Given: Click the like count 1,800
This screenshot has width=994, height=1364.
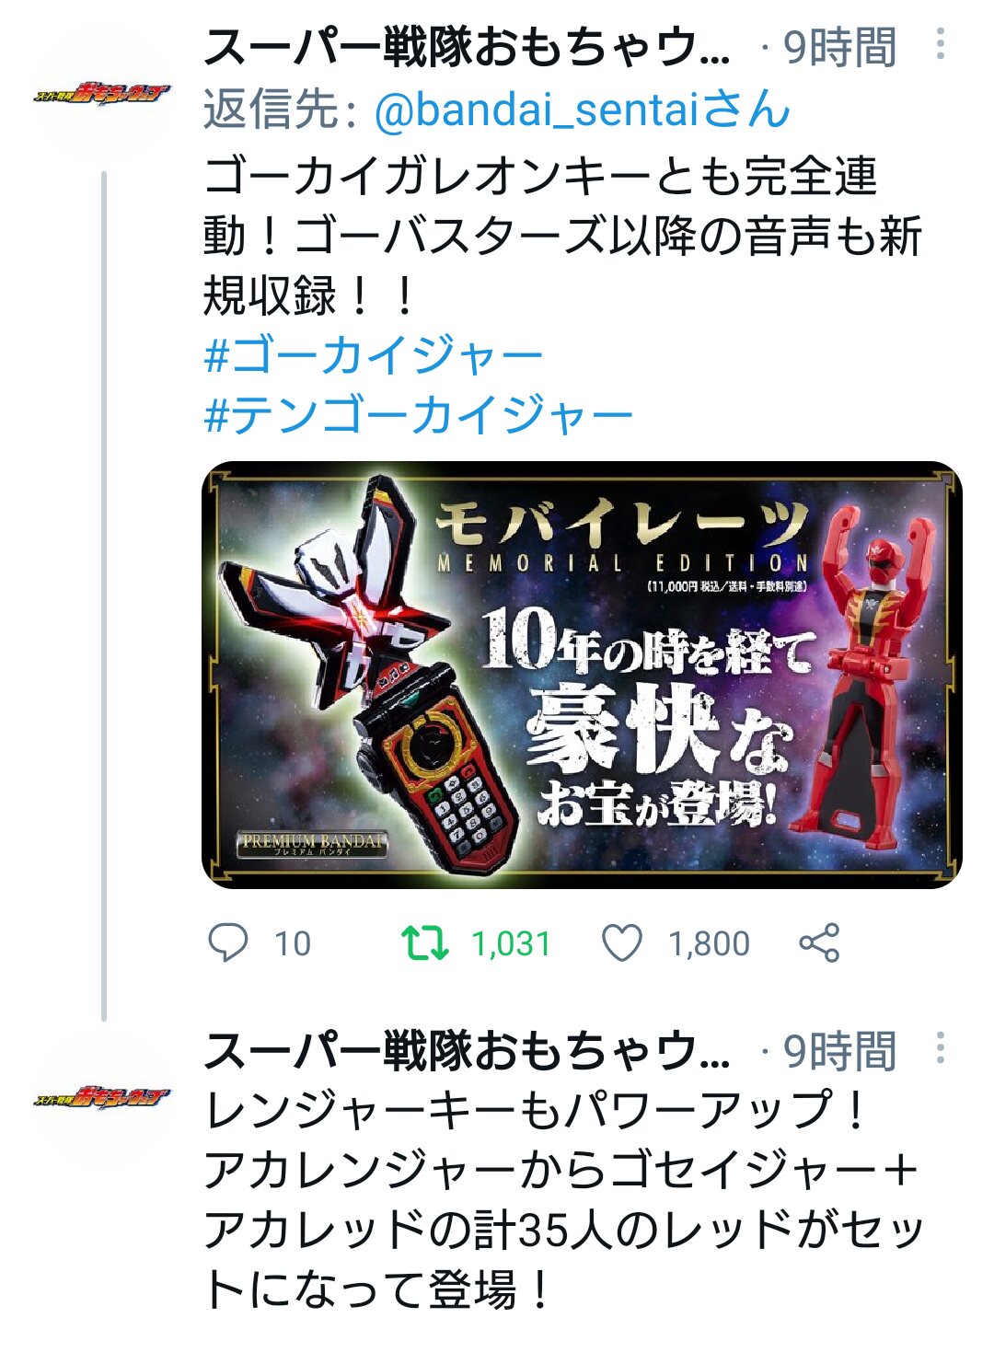Looking at the screenshot, I should click(709, 943).
